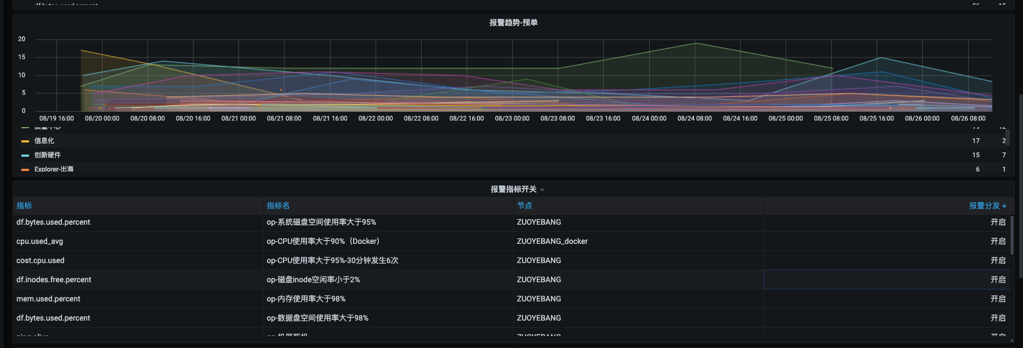This screenshot has height=348, width=1023.
Task: Click the cpu.used_avg metric cell
Action: coord(39,241)
